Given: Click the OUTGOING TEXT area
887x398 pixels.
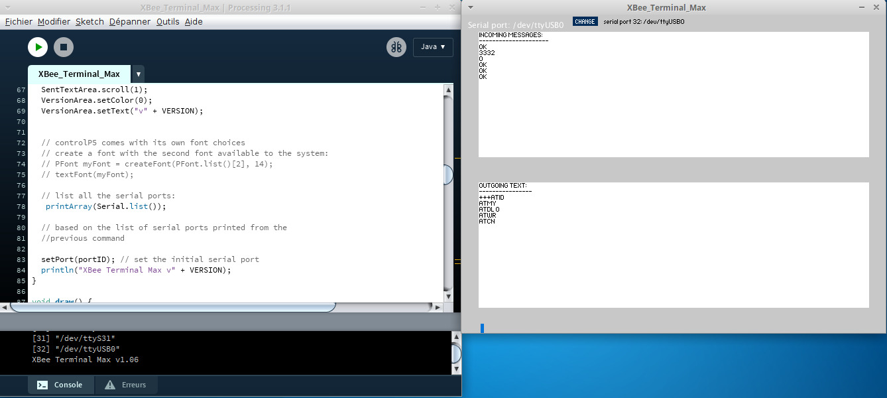Looking at the screenshot, I should [674, 245].
